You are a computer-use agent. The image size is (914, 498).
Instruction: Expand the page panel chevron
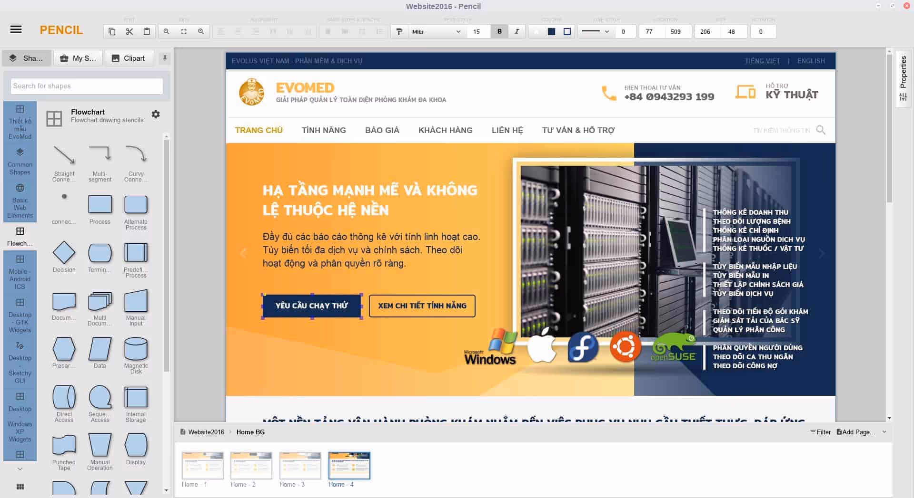pyautogui.click(x=884, y=432)
